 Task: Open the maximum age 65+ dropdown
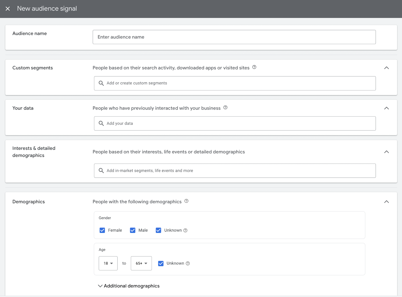[x=141, y=263]
